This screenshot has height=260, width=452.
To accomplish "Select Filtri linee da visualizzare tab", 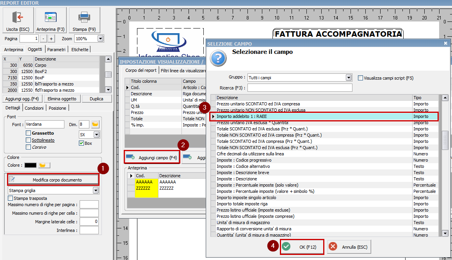I will [x=183, y=71].
